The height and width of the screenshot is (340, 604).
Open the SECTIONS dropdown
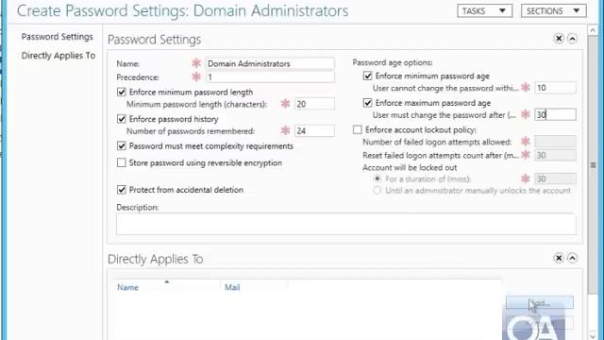(554, 10)
